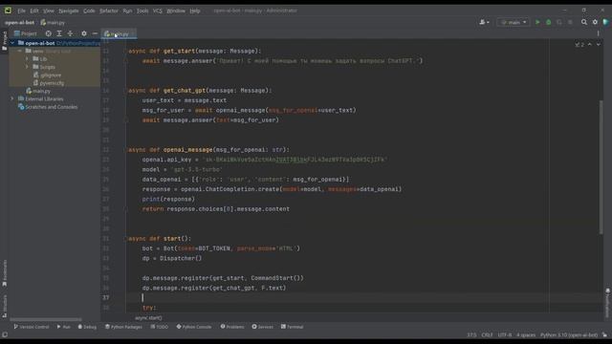Click the open-ai-bot breadcrumb in navigation bar
The image size is (612, 344).
(x=19, y=23)
